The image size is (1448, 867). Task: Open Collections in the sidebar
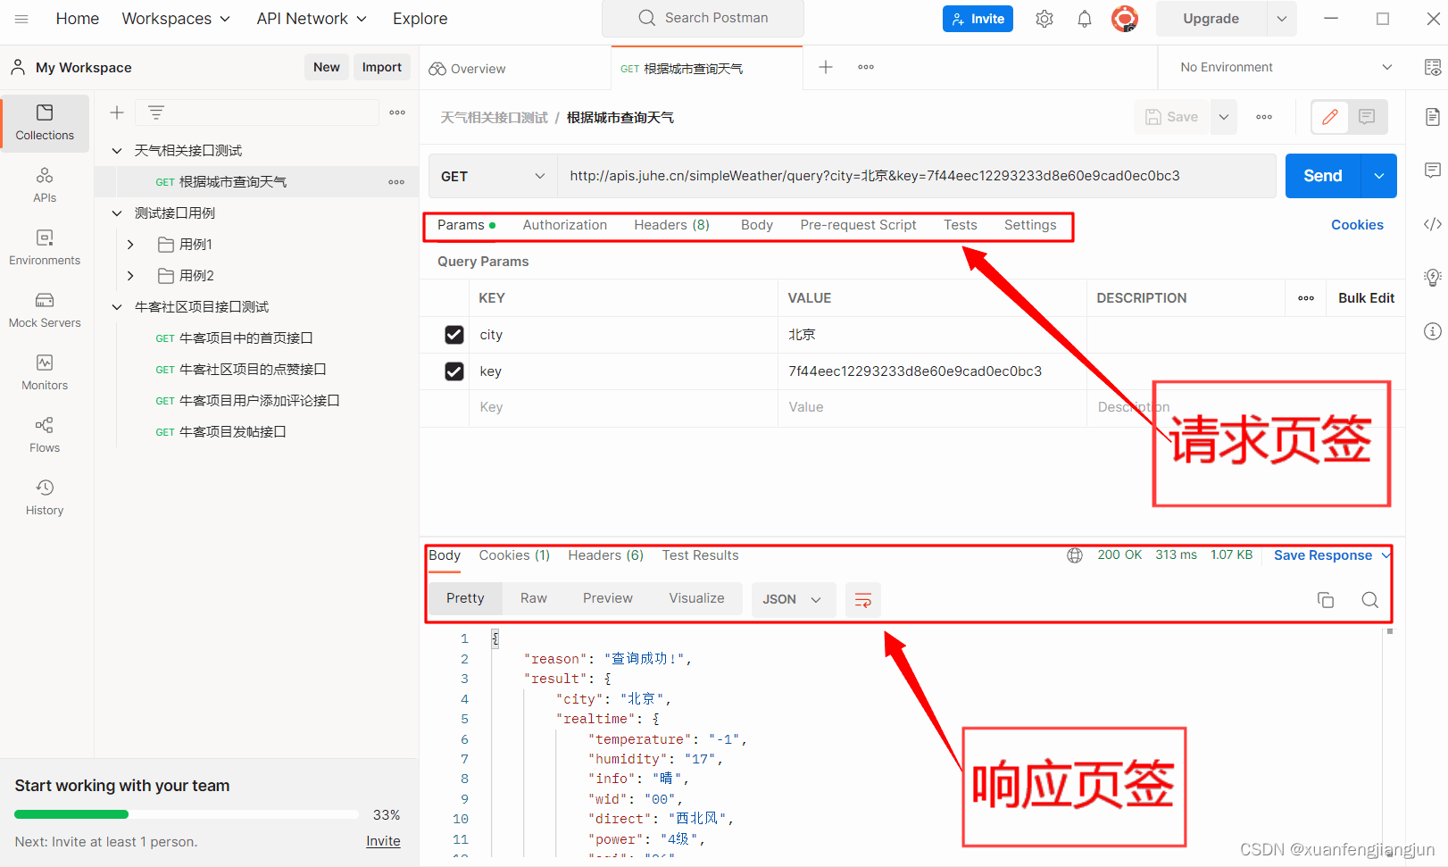click(x=45, y=123)
